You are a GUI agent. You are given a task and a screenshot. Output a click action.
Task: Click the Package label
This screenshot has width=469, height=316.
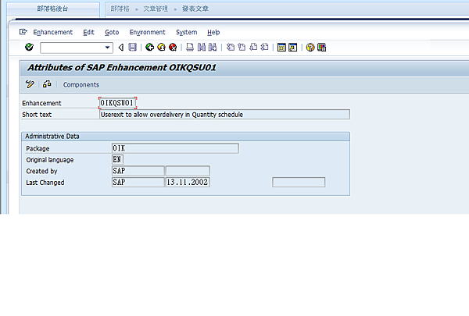click(x=38, y=148)
